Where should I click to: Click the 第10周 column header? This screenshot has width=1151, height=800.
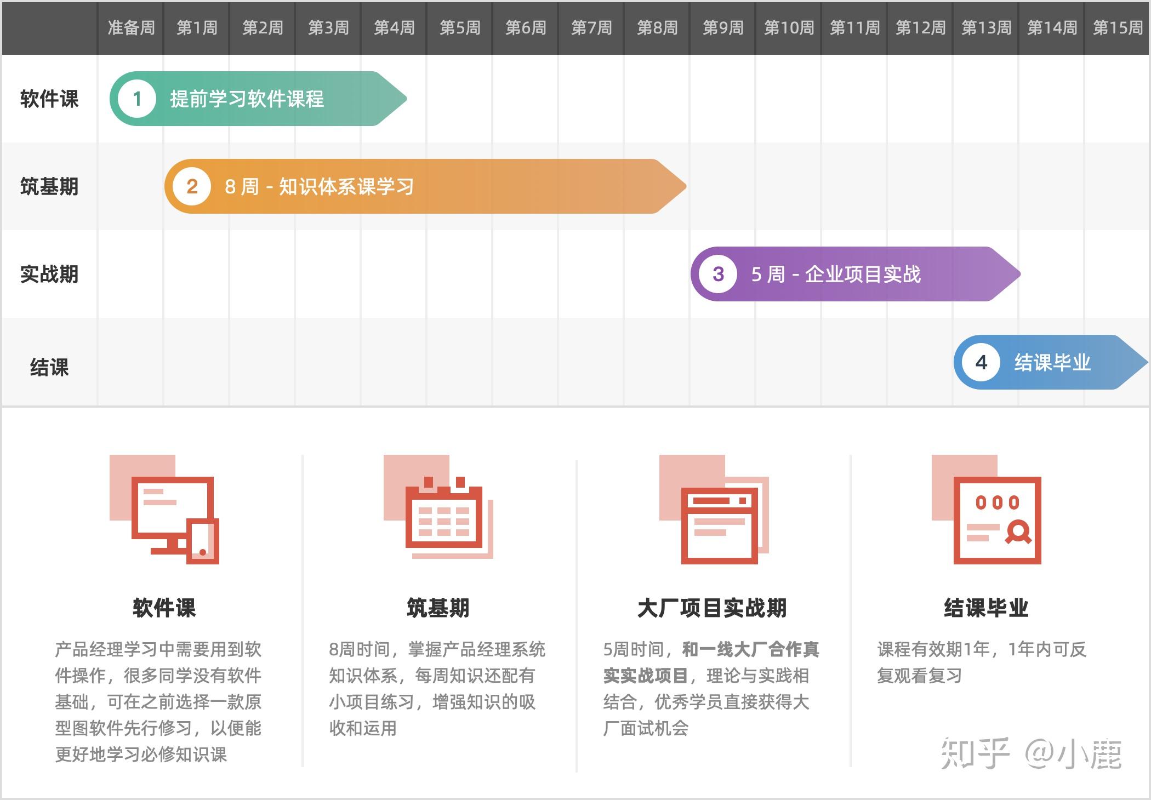(789, 28)
